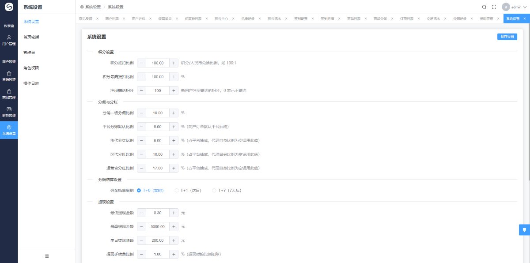
Task: Decrease 最高提现金额 with the minus button
Action: coord(141,227)
